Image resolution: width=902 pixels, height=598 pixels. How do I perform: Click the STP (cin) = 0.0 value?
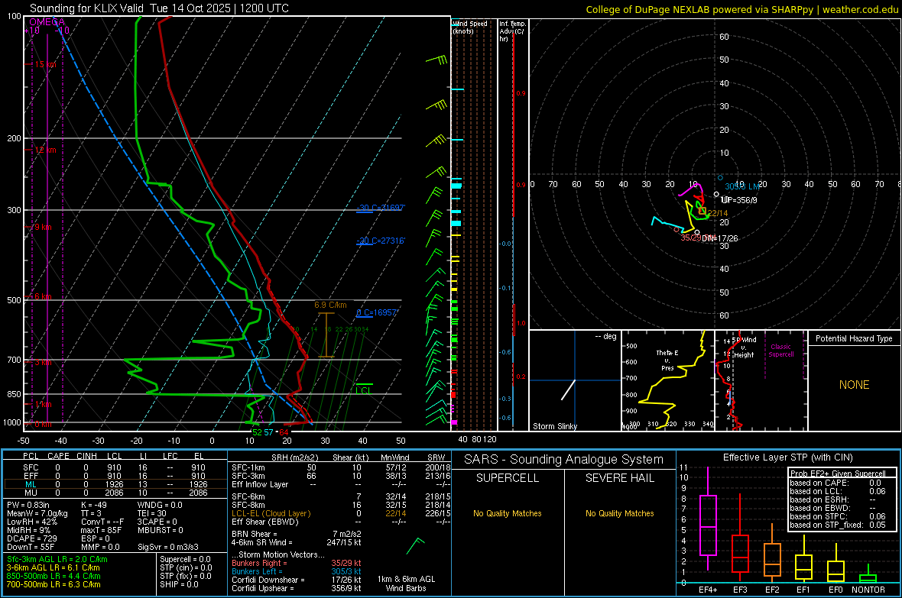pyautogui.click(x=186, y=567)
